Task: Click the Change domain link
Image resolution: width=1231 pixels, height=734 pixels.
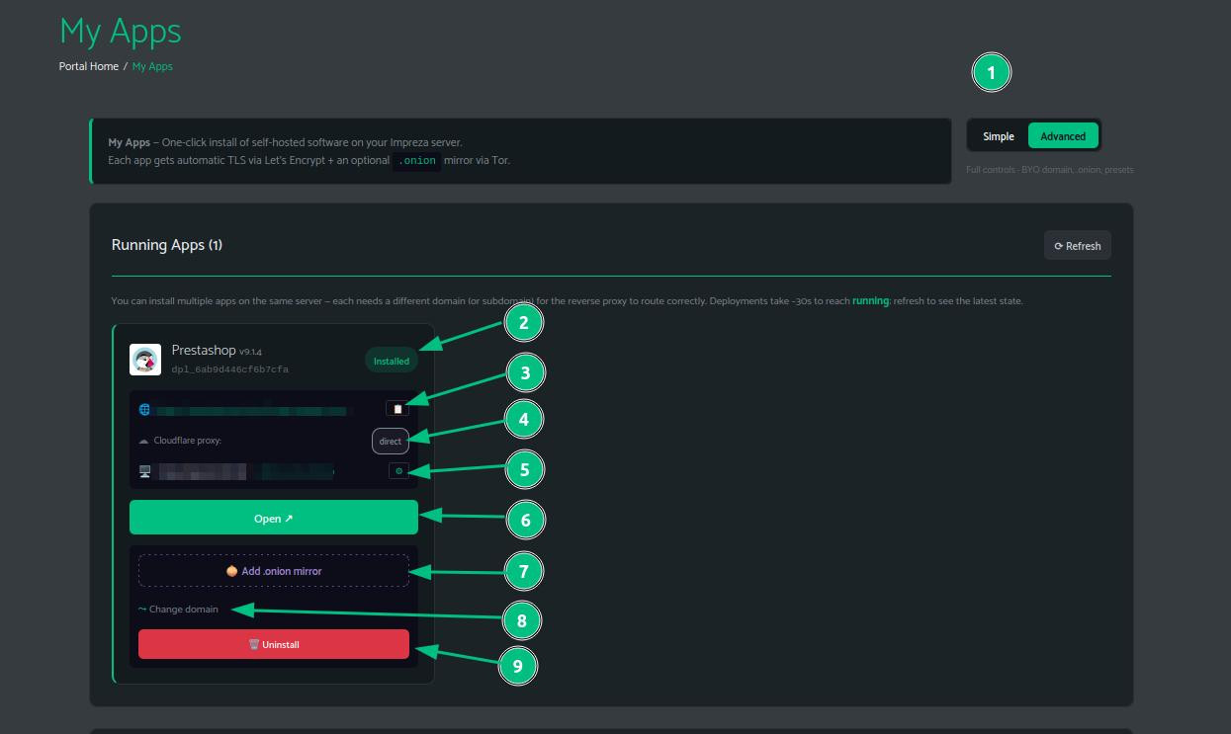Action: (x=178, y=610)
